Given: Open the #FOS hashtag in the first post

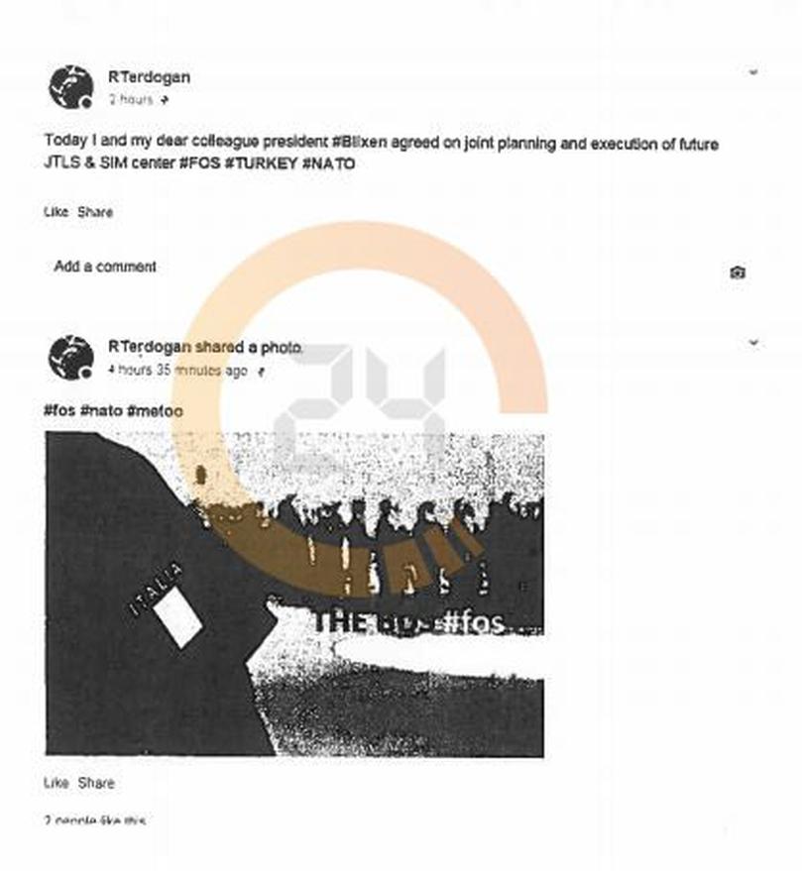Looking at the screenshot, I should (199, 163).
